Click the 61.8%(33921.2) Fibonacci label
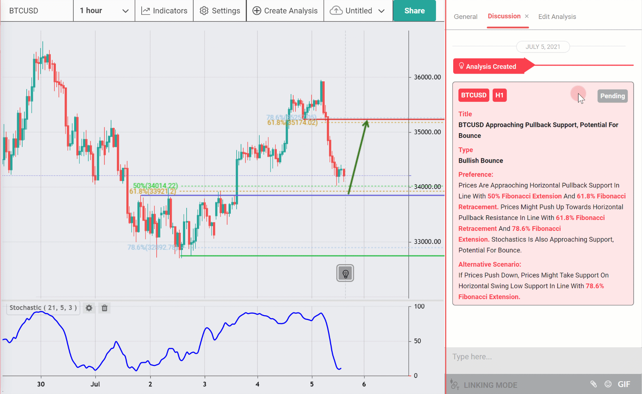The height and width of the screenshot is (394, 642). 153,192
